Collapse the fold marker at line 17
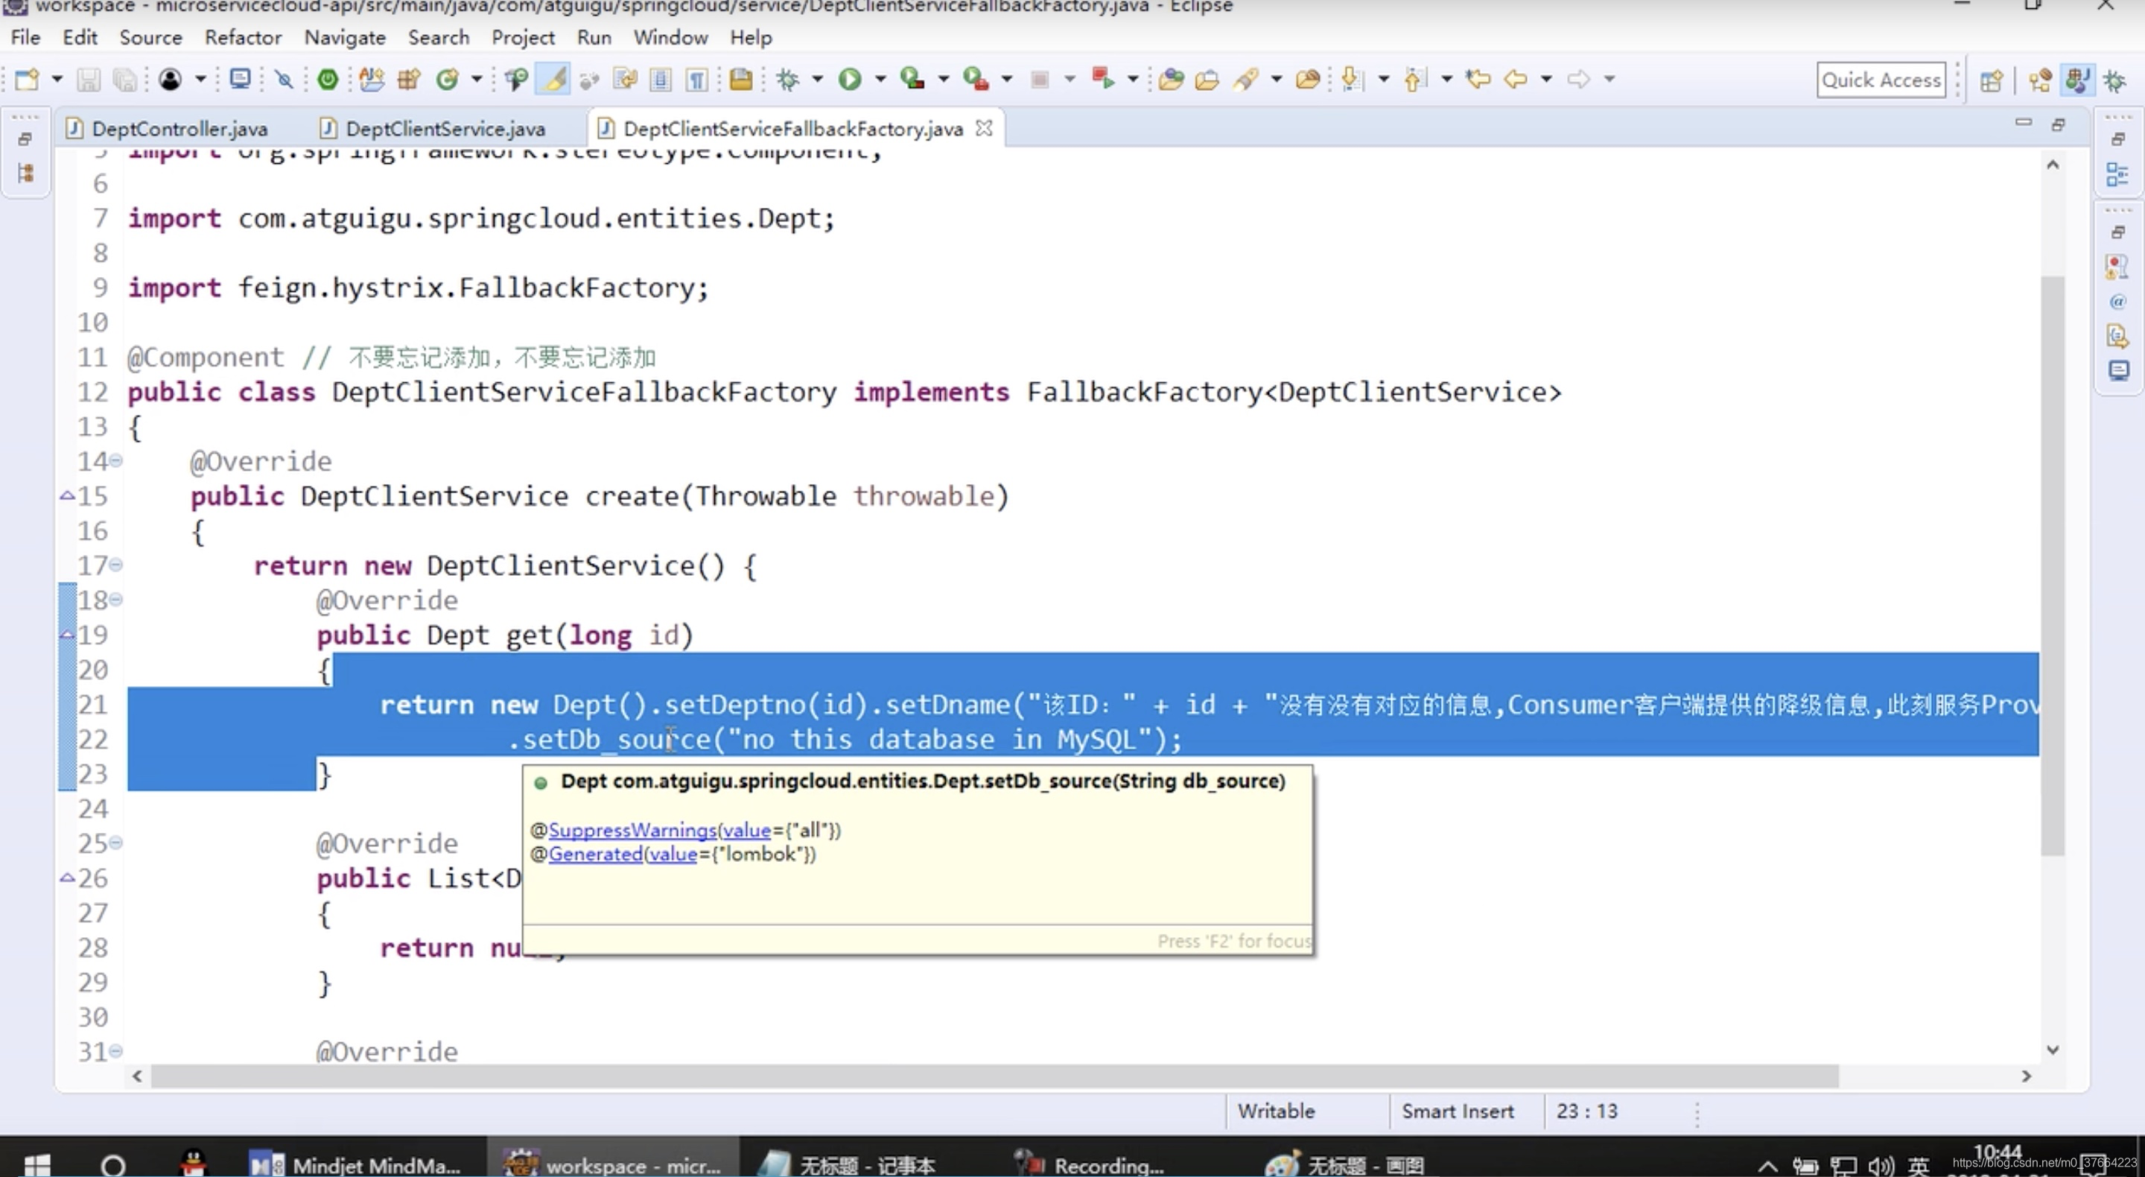This screenshot has height=1177, width=2145. pyautogui.click(x=117, y=565)
